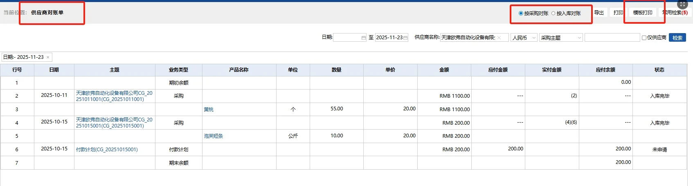Focus the empty keyword search field

tap(612, 38)
